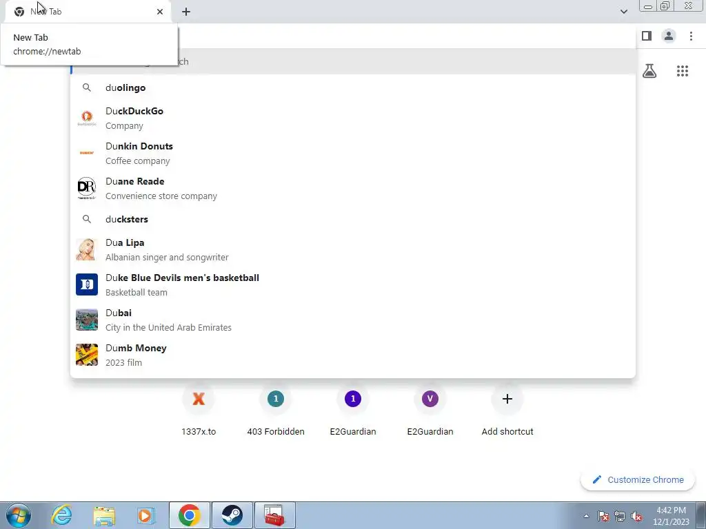
Task: Click the Chrome taskbar icon
Action: point(190,515)
